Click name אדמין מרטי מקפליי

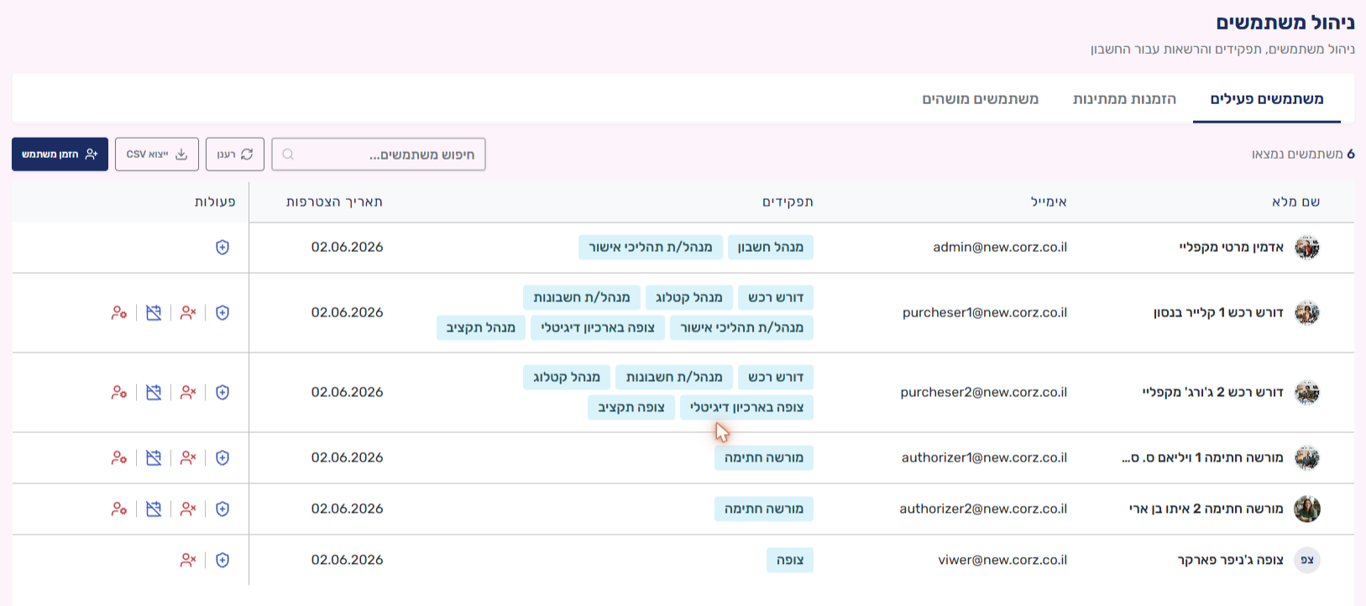[1232, 248]
